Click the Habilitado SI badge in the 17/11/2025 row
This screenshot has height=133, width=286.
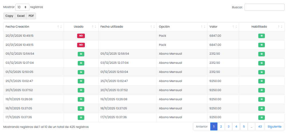click(261, 118)
